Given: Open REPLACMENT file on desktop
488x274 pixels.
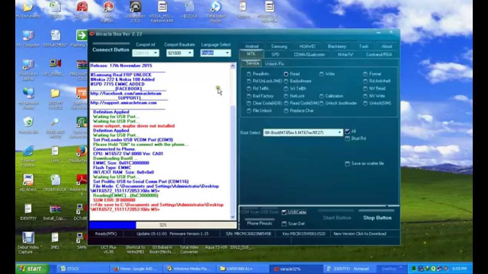Looking at the screenshot, I should pyautogui.click(x=55, y=38).
